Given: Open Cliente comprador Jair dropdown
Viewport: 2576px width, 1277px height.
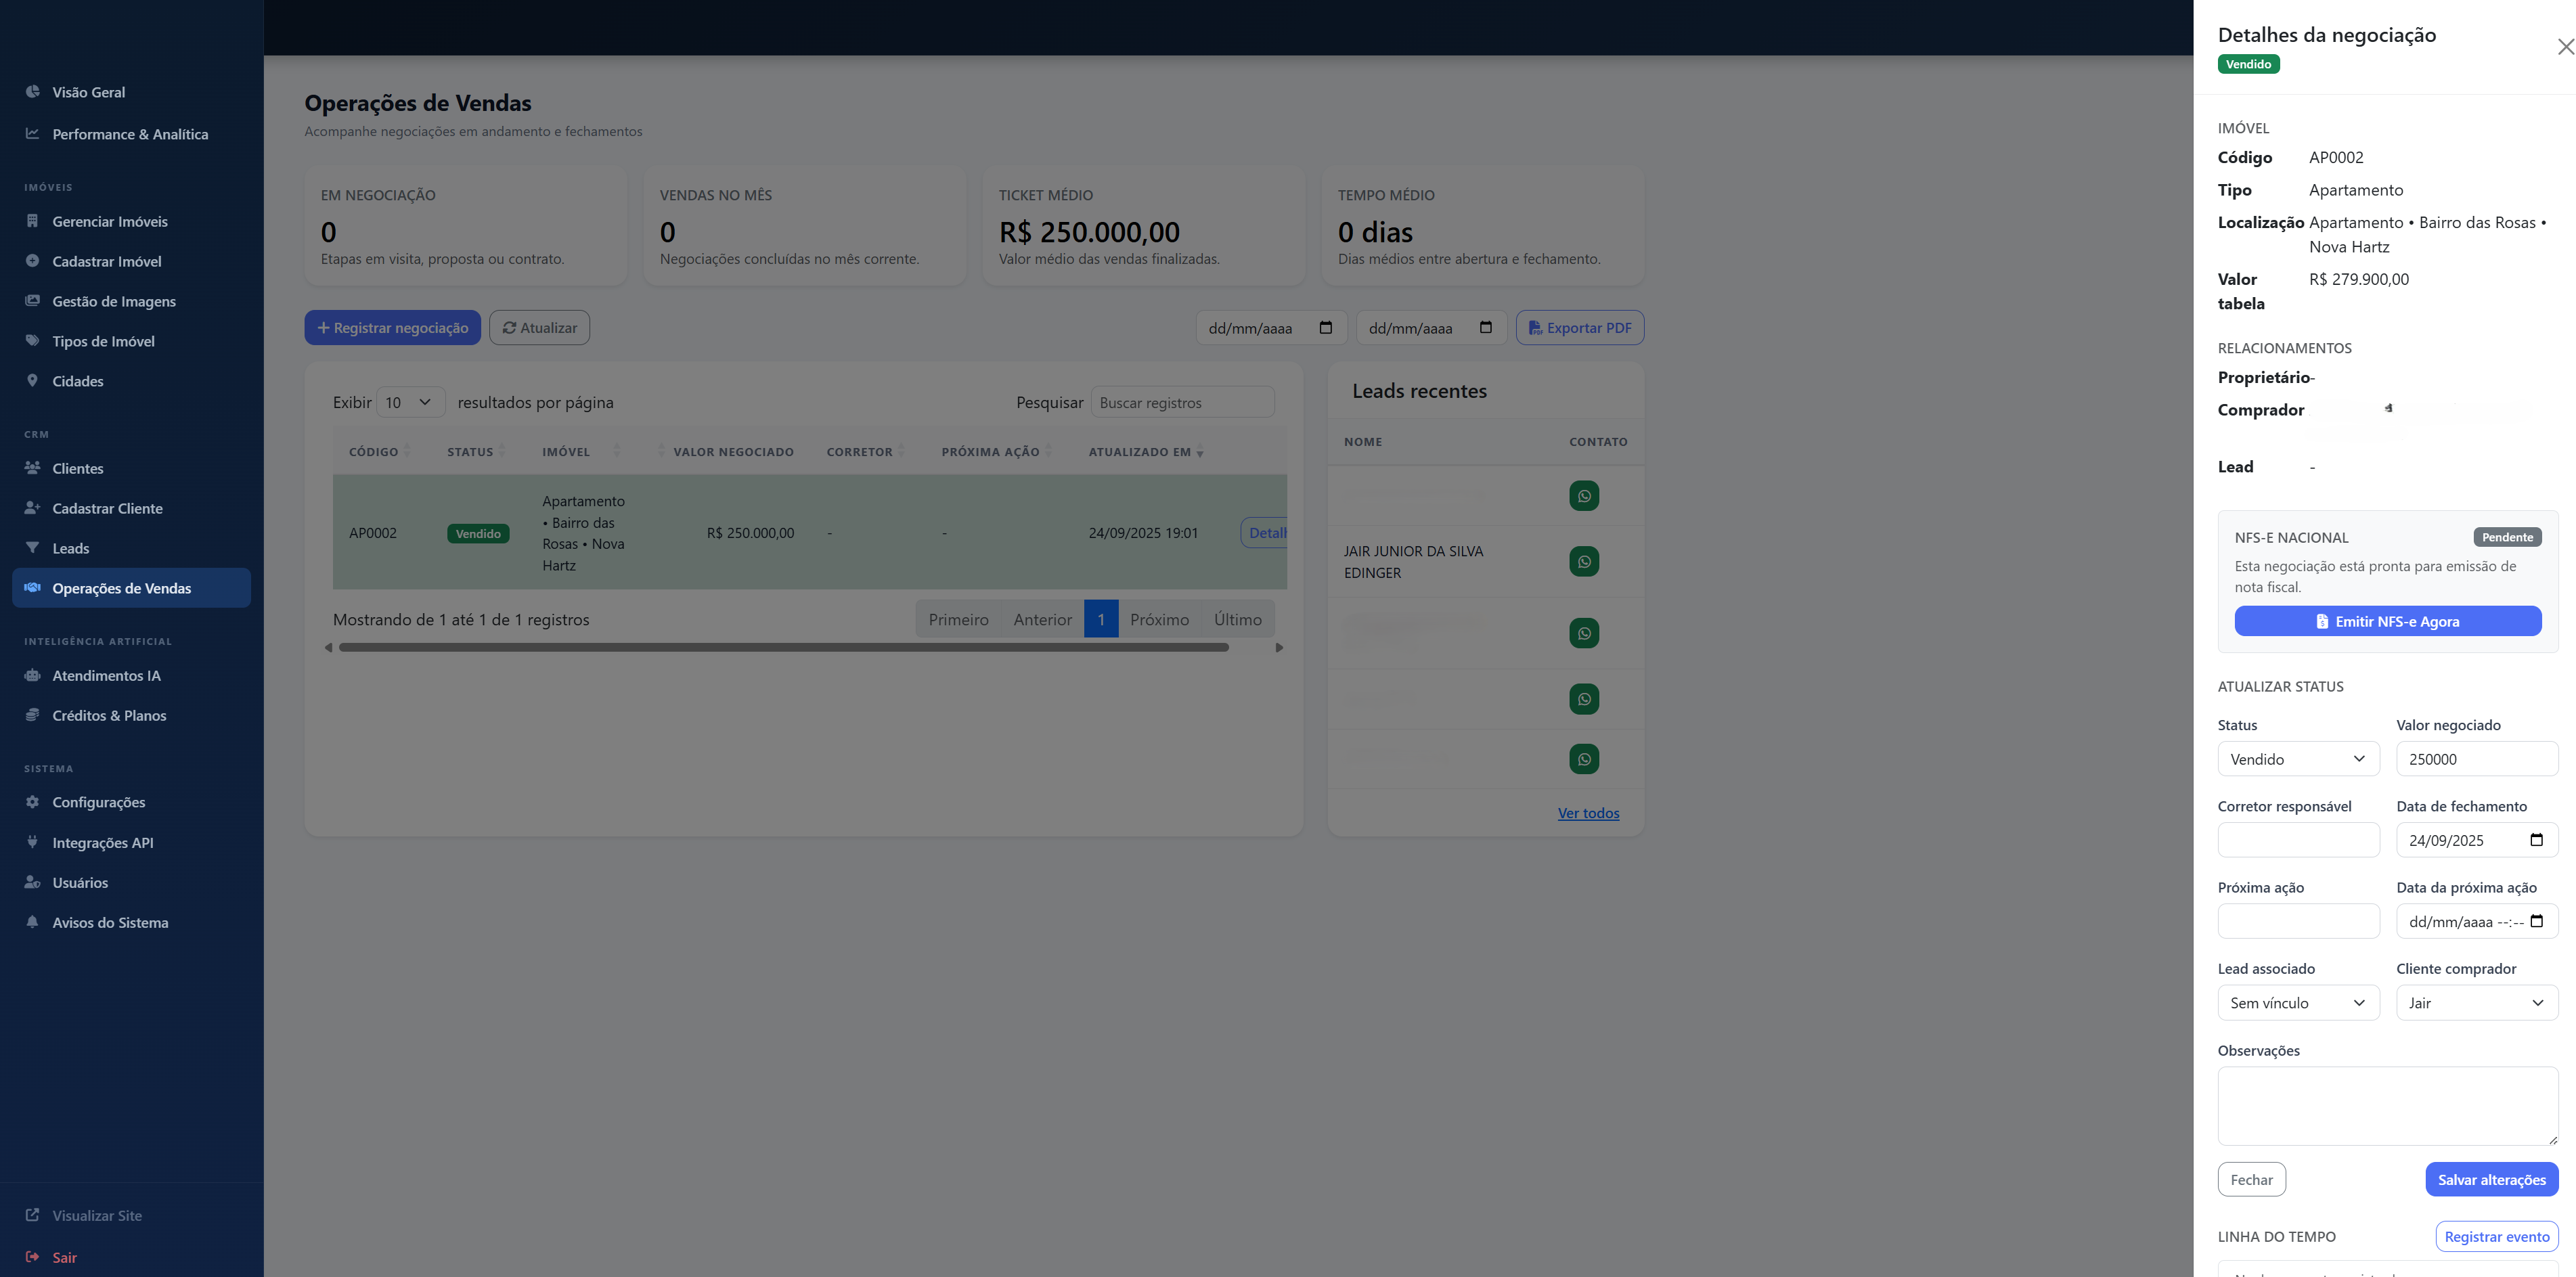Looking at the screenshot, I should tap(2476, 1003).
